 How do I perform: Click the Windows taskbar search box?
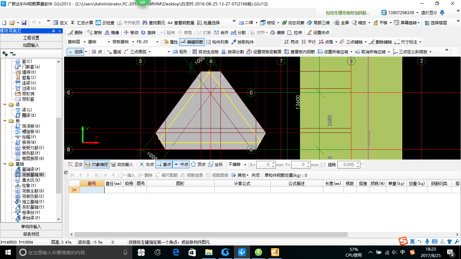pyautogui.click(x=74, y=252)
